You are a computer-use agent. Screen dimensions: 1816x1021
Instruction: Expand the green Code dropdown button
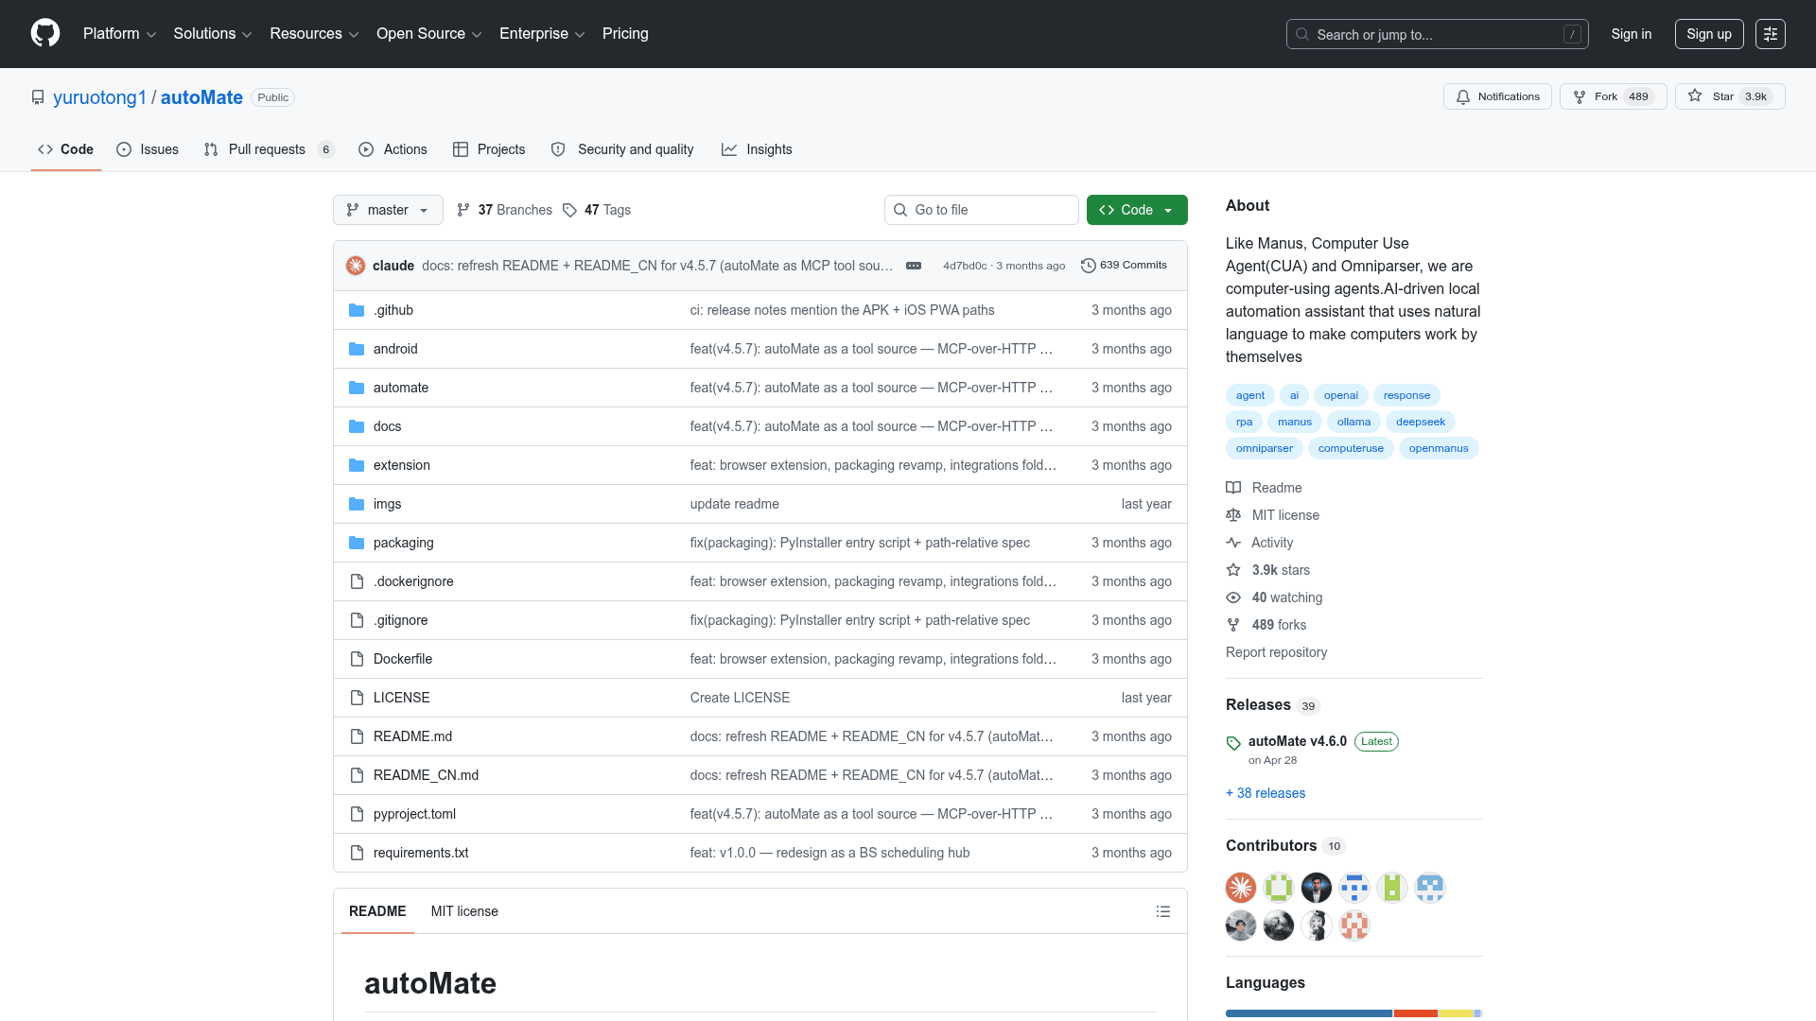1137,210
